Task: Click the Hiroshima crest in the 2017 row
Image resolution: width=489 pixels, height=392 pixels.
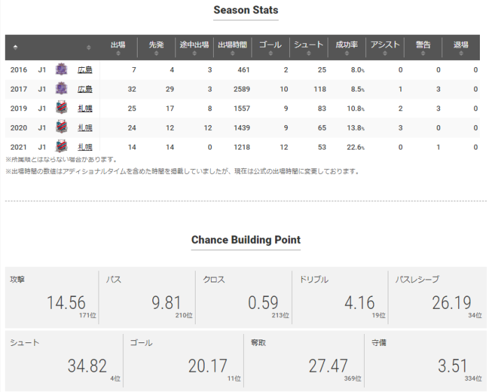Action: coord(61,89)
